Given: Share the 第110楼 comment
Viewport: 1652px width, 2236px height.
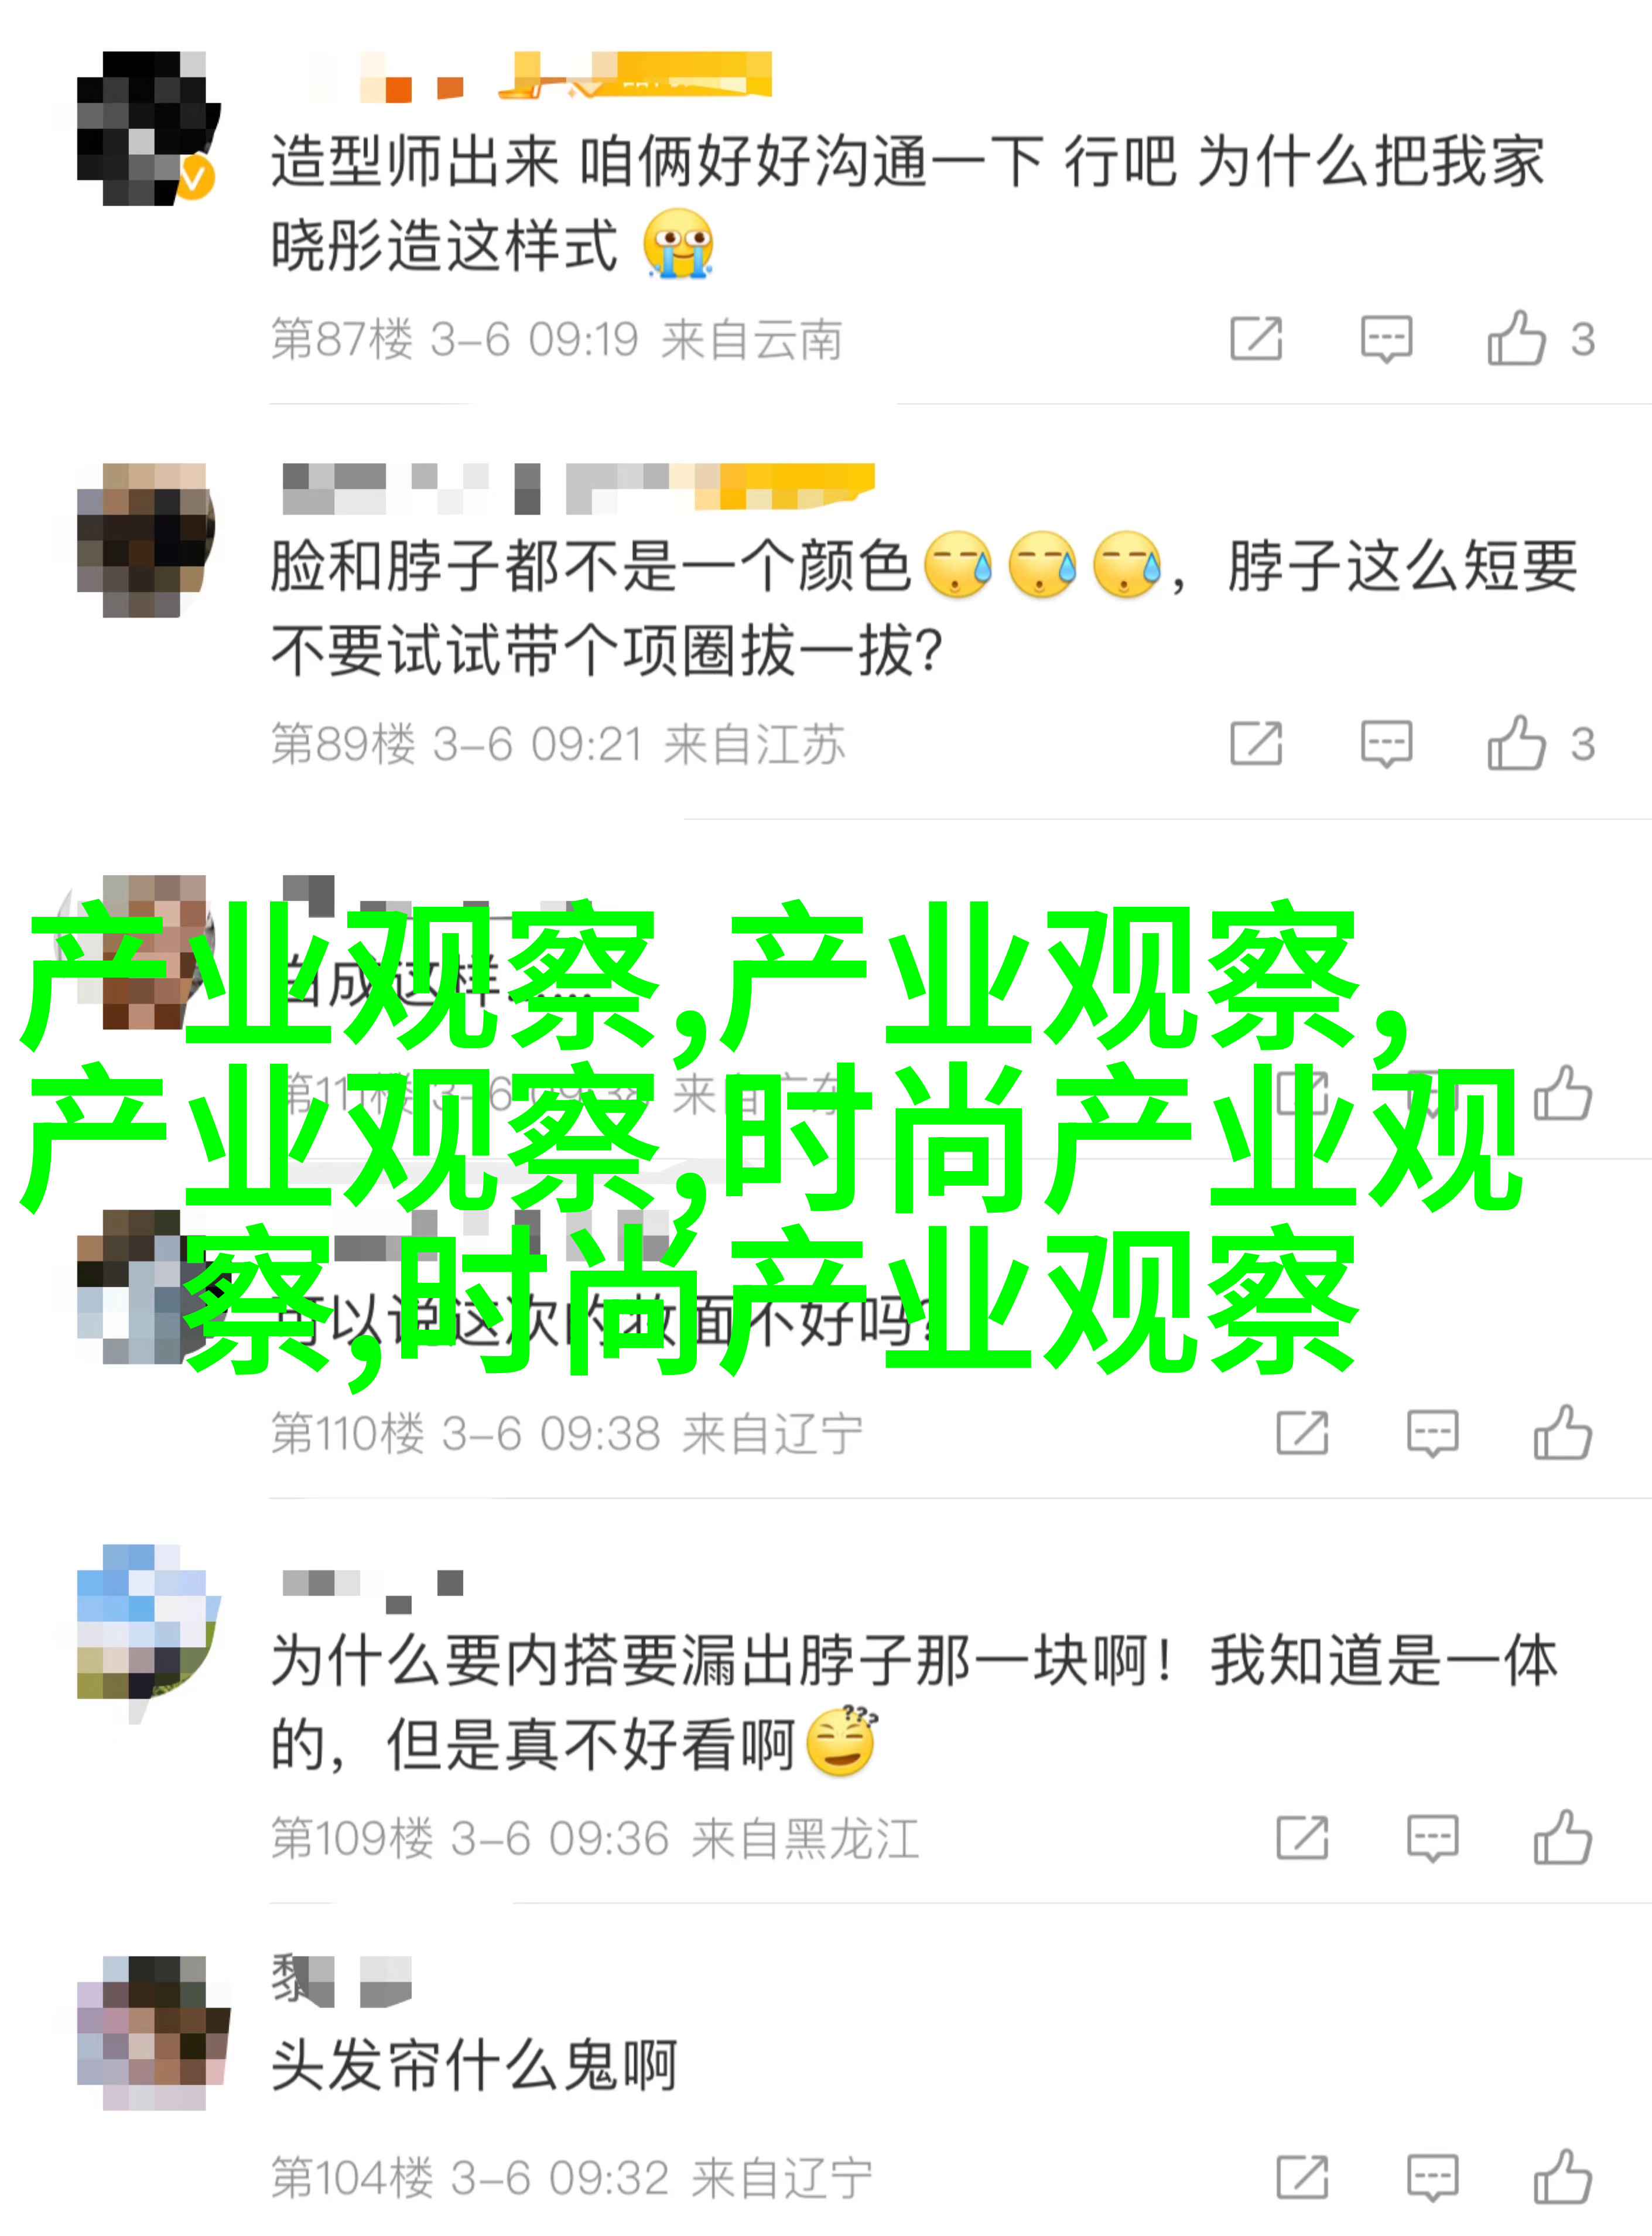Looking at the screenshot, I should tap(1303, 1433).
